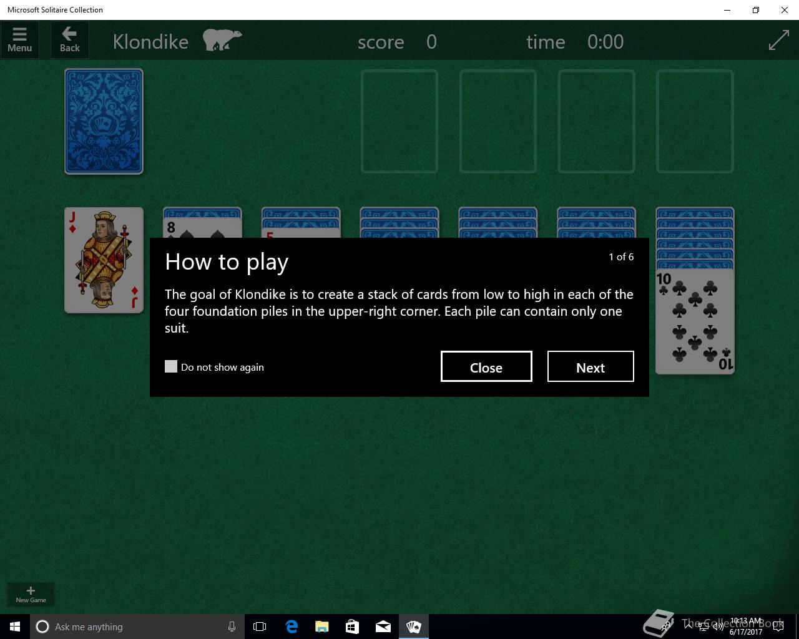Go back with the Back arrow
This screenshot has width=799, height=639.
69,40
